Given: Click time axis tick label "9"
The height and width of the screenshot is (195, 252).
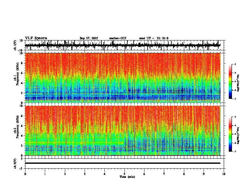Looking at the screenshot, I should pyautogui.click(x=204, y=174).
